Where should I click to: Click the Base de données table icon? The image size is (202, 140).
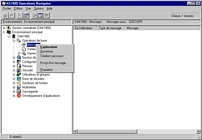19,79
